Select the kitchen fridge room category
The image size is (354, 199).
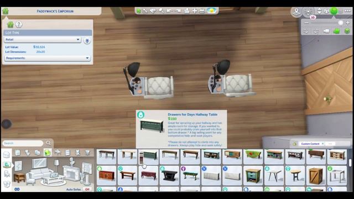tap(17, 153)
